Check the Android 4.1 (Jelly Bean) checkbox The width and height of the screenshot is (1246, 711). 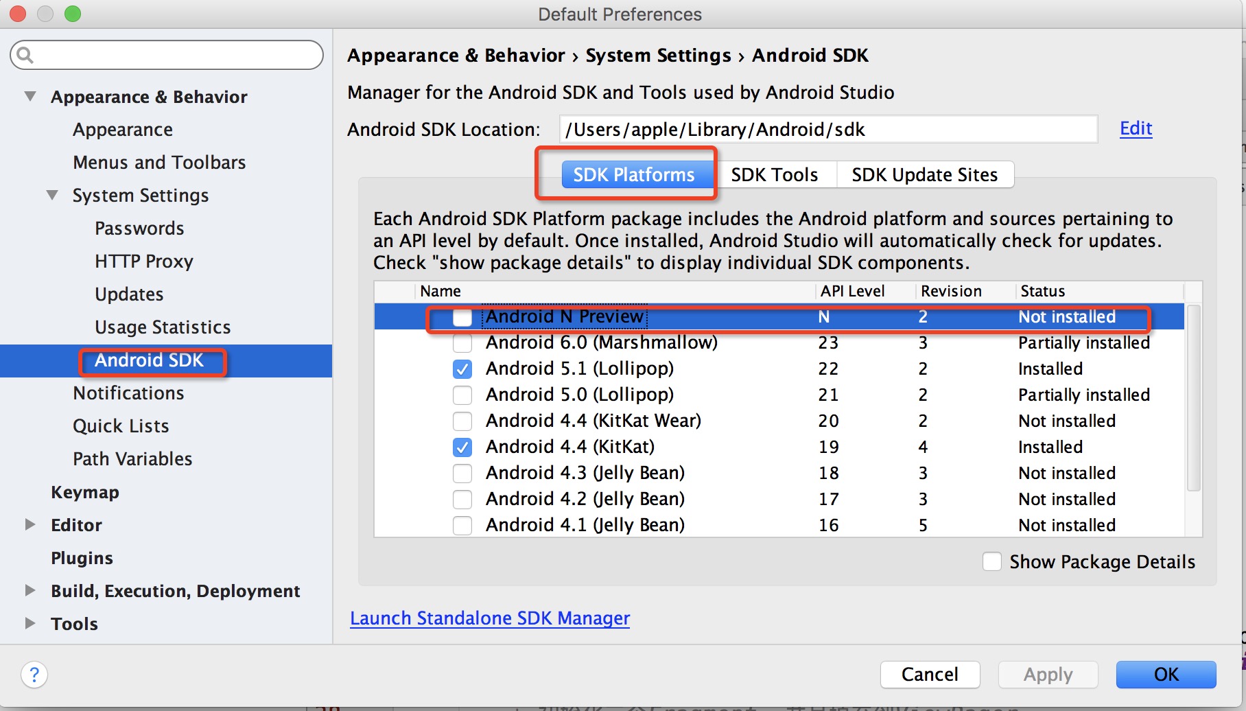pos(462,526)
